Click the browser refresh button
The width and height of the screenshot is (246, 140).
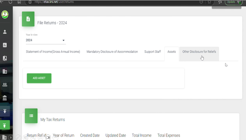[x=10, y=2]
